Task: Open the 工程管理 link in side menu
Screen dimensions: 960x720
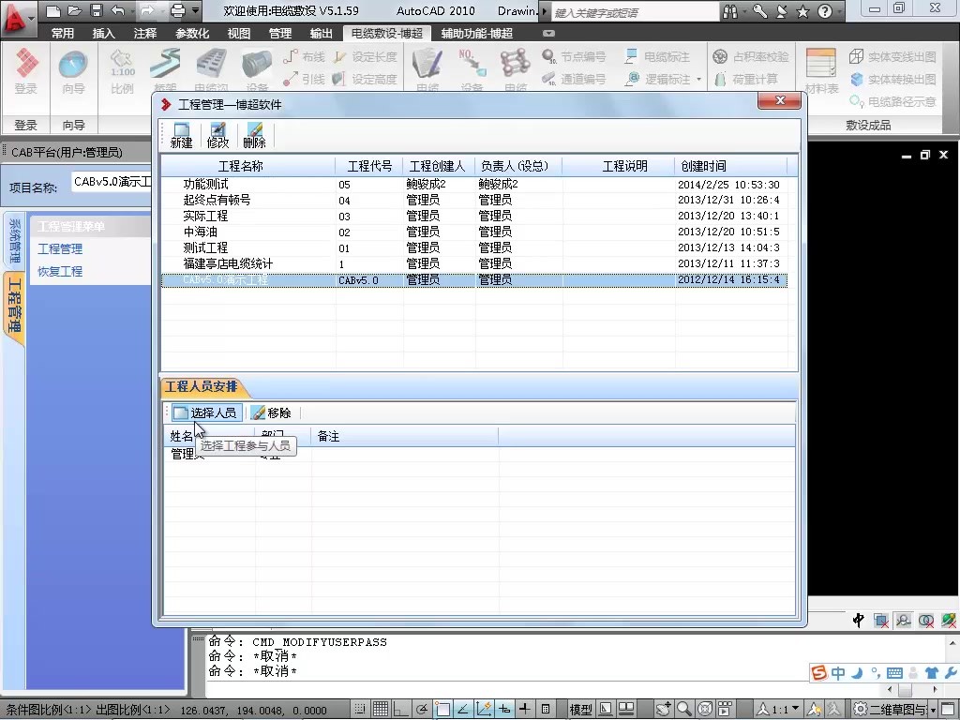Action: 60,249
